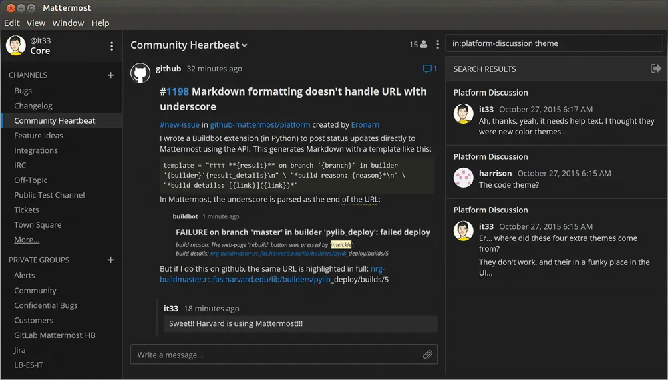This screenshot has height=380, width=668.
Task: Open the main menu three-dot icon beside Core
Action: click(x=112, y=46)
